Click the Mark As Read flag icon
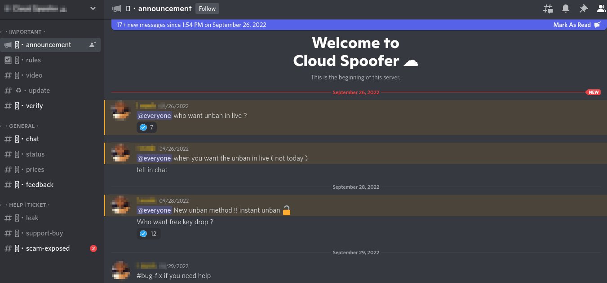The height and width of the screenshot is (283, 607). (598, 25)
